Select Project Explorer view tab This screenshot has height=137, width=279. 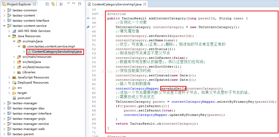19,4
